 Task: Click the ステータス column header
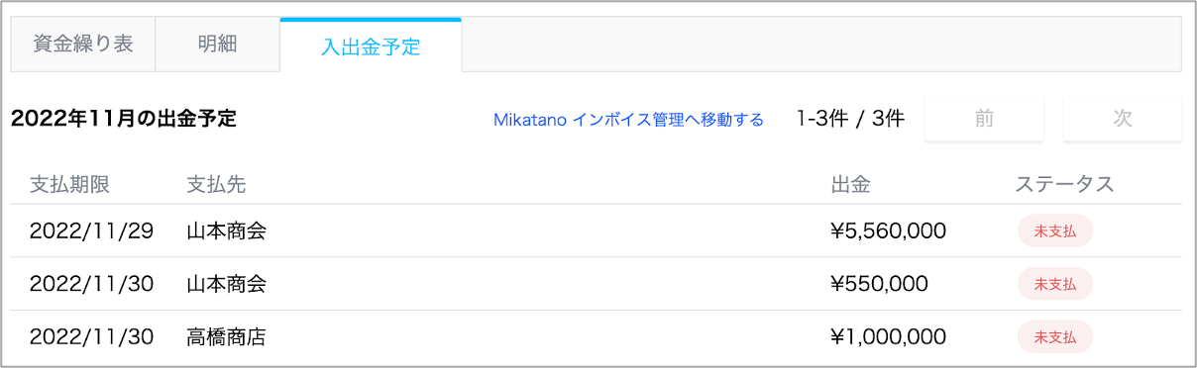point(1065,184)
